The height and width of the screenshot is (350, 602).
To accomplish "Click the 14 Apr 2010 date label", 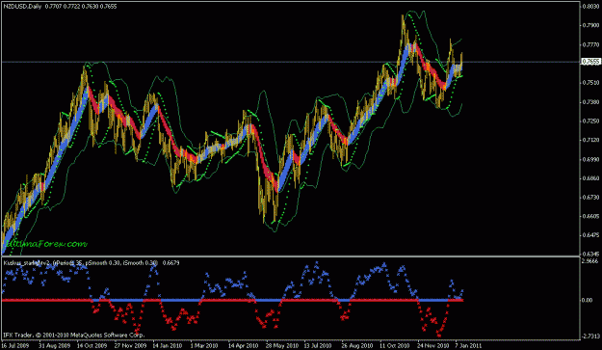I will (244, 345).
